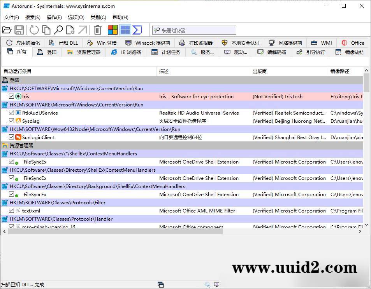Click the Delete (trash) toolbar icon
This screenshot has height=289, width=371.
98,30
